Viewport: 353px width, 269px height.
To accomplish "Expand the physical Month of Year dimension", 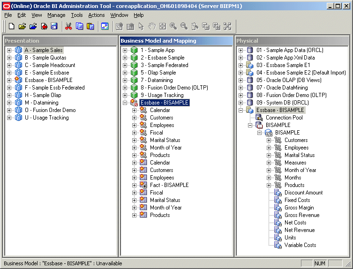I will click(269, 171).
